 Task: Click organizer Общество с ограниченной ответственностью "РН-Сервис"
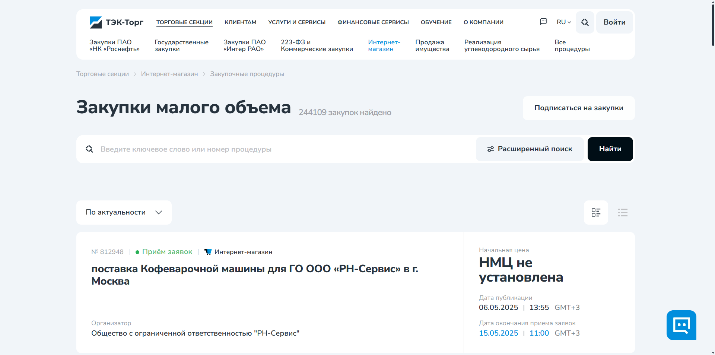[x=195, y=333]
